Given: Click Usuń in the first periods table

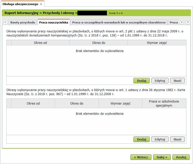Looking at the screenshot, I should pyautogui.click(x=177, y=81).
